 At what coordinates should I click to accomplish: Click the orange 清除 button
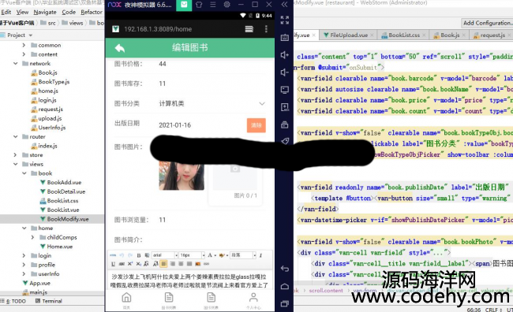coord(256,125)
